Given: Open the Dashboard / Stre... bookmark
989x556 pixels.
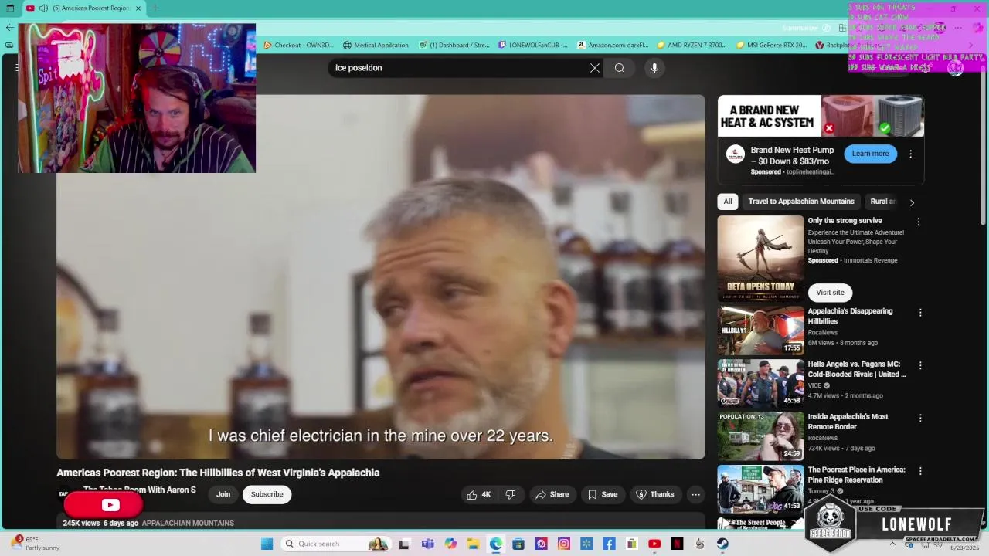Looking at the screenshot, I should [454, 45].
